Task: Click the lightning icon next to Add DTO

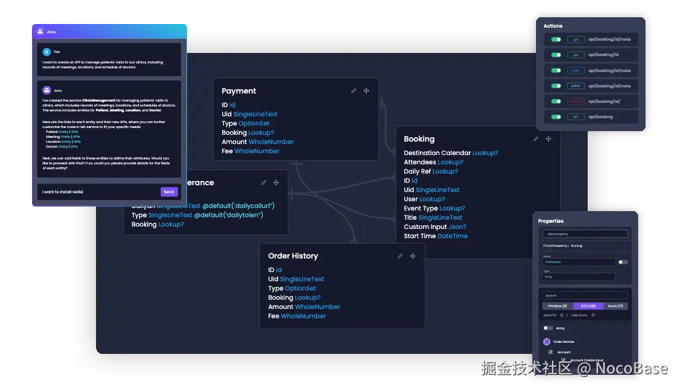Action: click(x=562, y=315)
